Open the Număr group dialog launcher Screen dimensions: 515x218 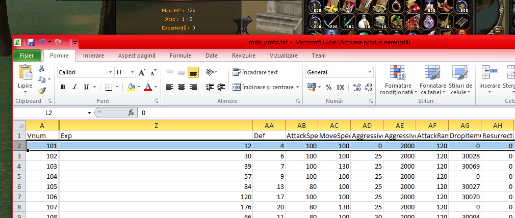point(371,101)
